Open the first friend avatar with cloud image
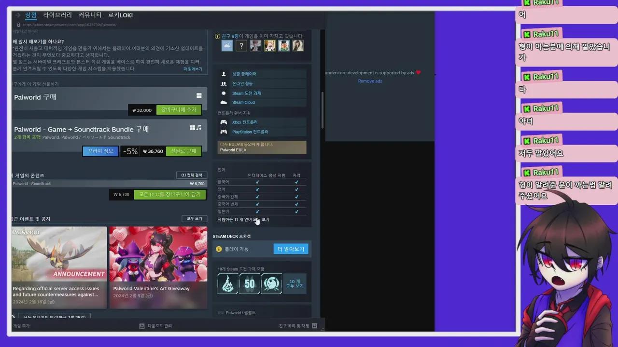 pyautogui.click(x=227, y=46)
